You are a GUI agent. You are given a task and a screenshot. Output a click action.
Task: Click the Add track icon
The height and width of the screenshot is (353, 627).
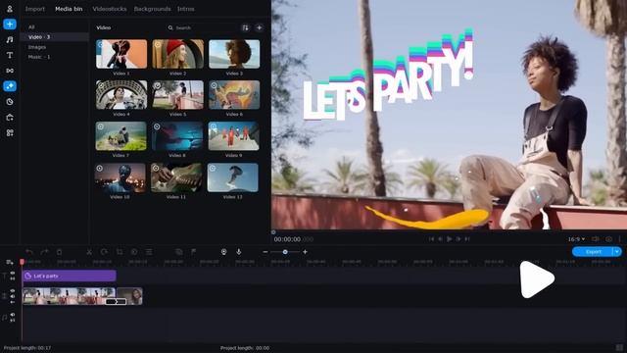(x=10, y=262)
